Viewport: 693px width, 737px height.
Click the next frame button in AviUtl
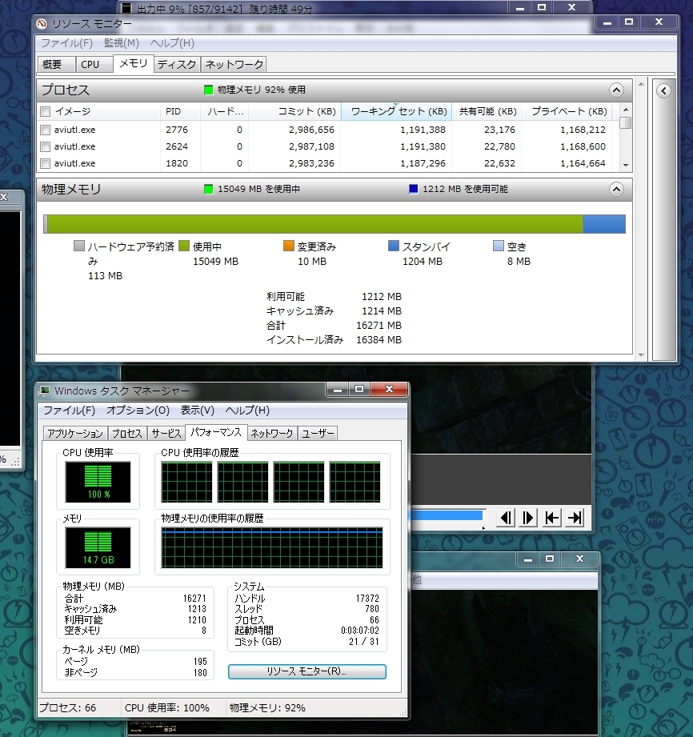tap(528, 518)
